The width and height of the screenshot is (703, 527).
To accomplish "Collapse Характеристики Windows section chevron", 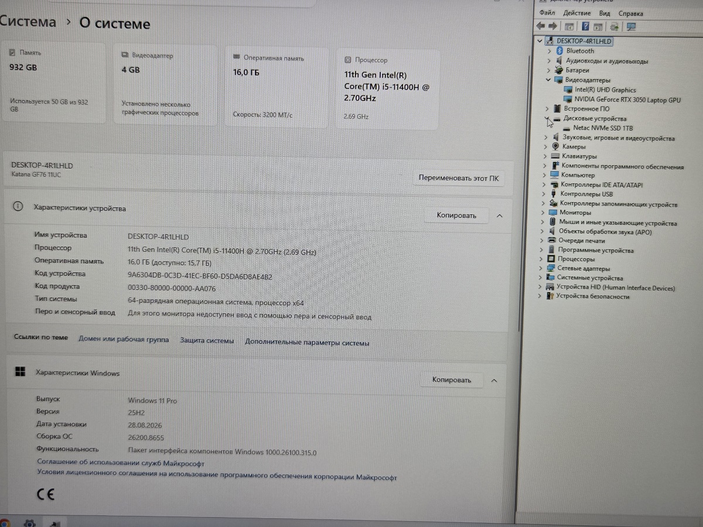I will [x=494, y=380].
